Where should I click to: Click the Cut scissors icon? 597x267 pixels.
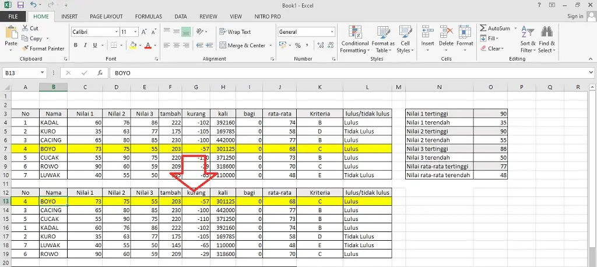pyautogui.click(x=25, y=28)
